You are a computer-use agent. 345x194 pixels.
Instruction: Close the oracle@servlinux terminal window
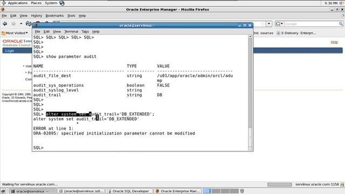pyautogui.click(x=250, y=25)
